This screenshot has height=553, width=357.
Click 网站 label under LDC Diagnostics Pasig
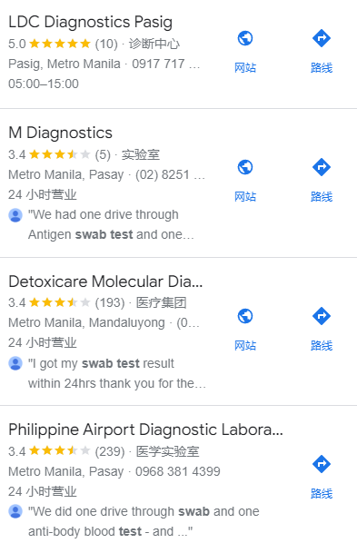245,67
